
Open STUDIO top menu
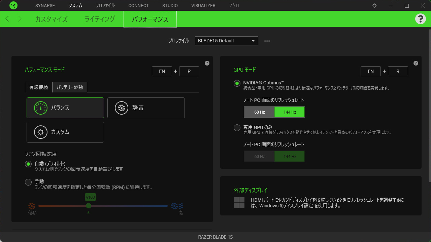(170, 6)
